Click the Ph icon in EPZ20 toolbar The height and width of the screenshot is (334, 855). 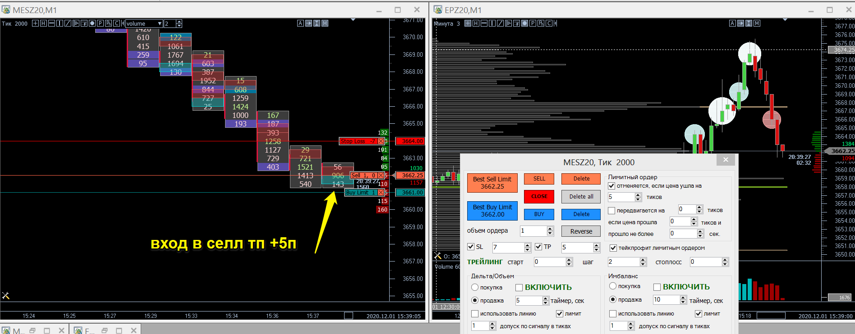click(541, 23)
